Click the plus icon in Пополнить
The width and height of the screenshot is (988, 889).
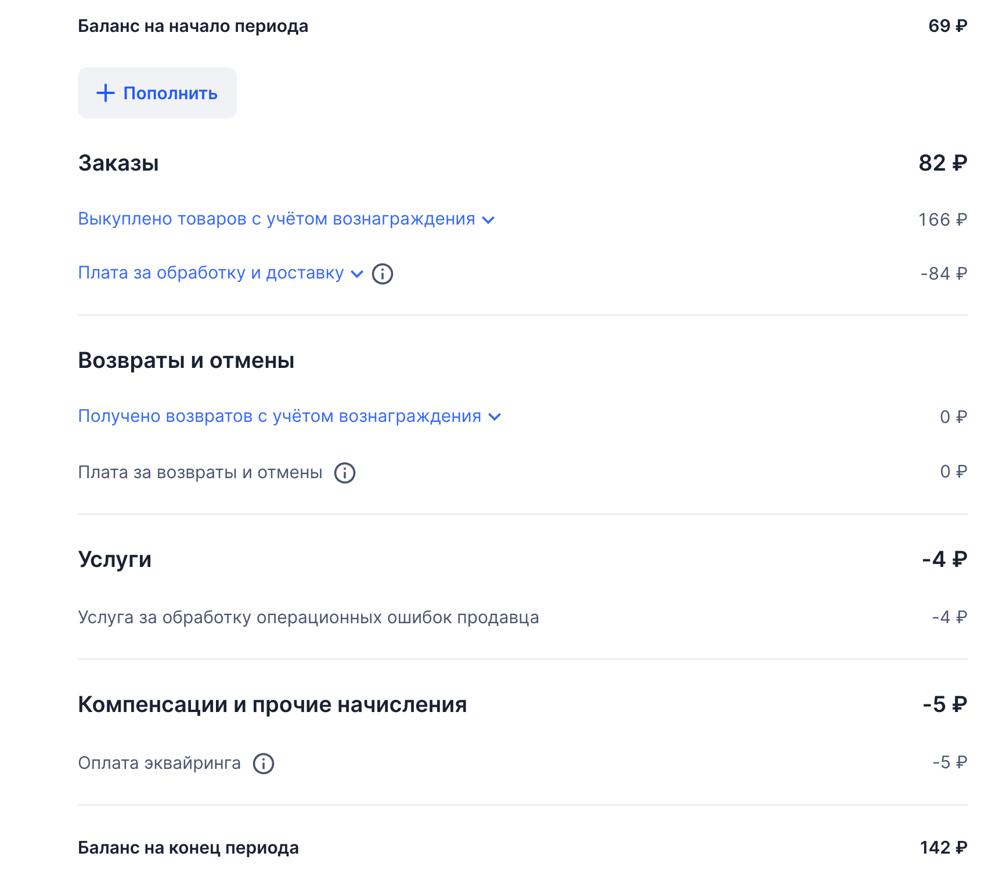(105, 93)
